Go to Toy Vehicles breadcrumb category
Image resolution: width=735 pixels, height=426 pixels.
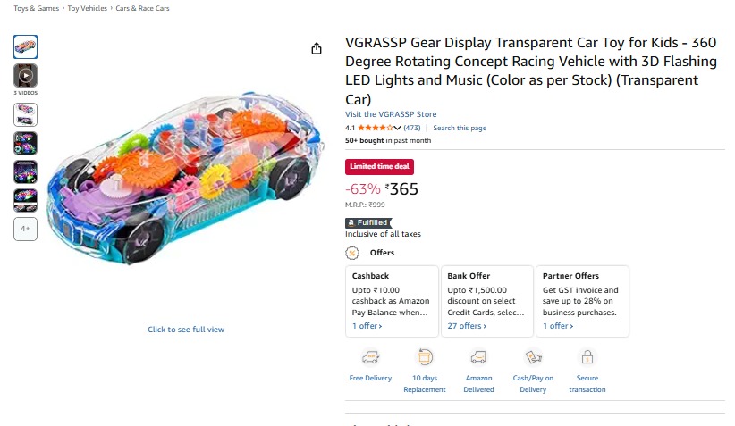tap(88, 8)
